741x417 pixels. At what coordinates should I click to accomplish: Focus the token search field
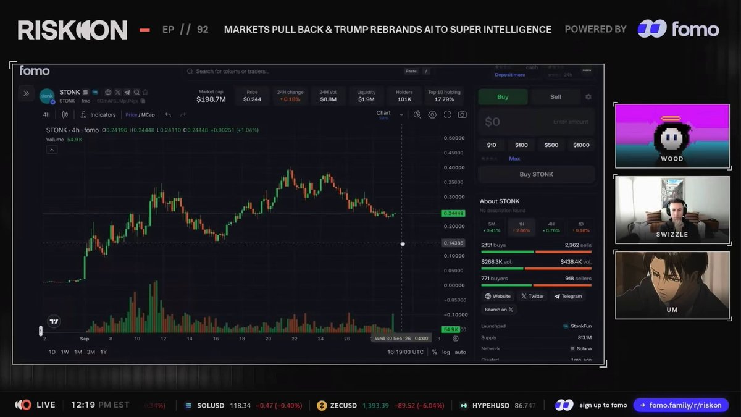pos(309,71)
